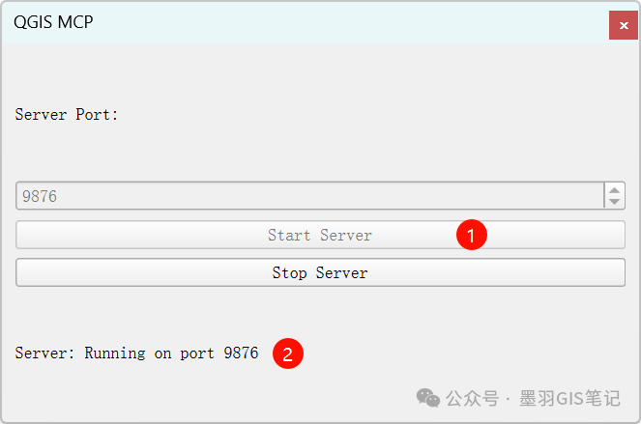Screen dimensions: 641x424
Task: Click red annotation marker number 2
Action: coord(287,353)
